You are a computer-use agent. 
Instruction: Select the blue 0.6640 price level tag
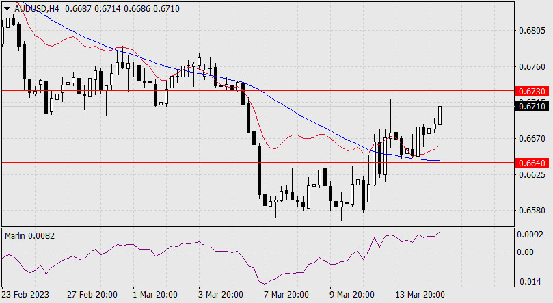[531, 163]
